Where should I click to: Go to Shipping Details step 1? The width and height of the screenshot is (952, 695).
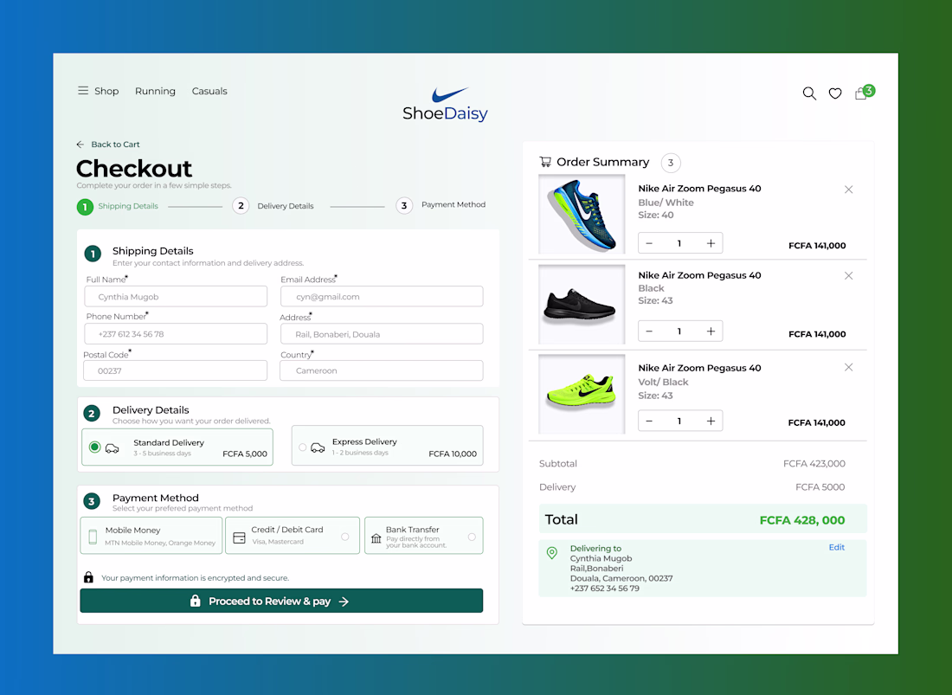click(x=118, y=206)
